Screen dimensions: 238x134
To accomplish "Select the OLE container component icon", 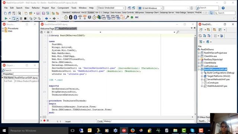I will tap(136, 17).
